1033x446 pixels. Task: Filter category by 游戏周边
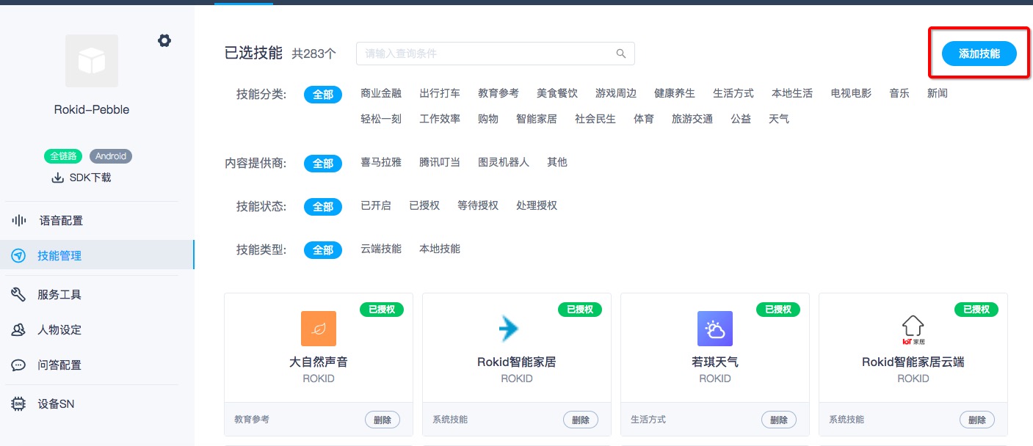pos(616,93)
